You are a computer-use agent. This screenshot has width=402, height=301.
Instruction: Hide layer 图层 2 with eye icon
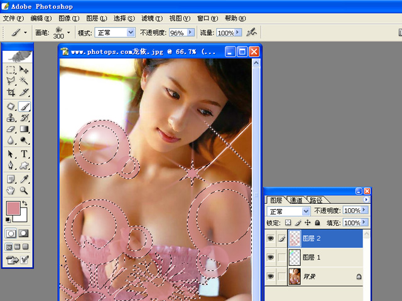(271, 238)
